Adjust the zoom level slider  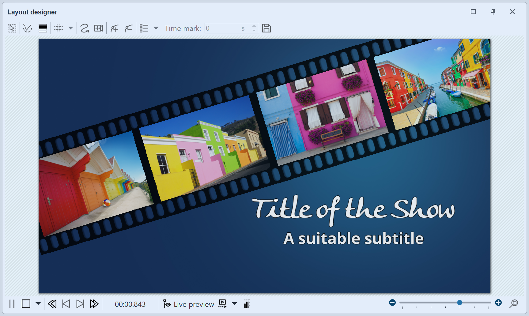click(x=459, y=303)
